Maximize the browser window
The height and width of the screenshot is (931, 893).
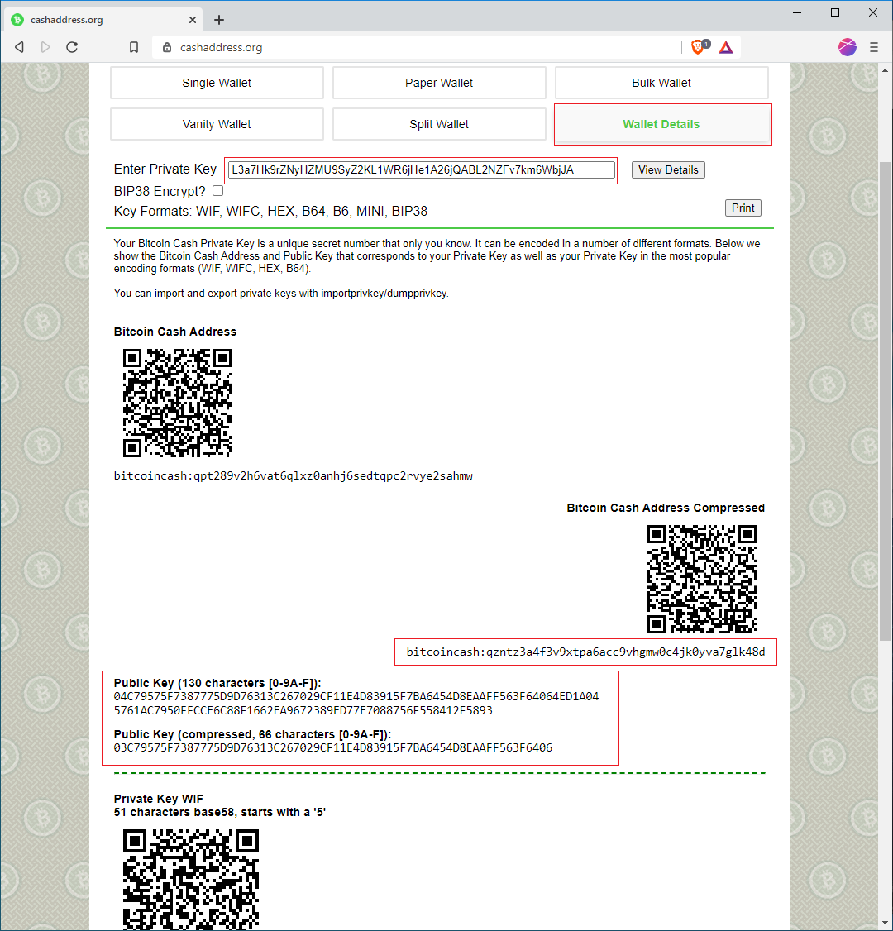click(x=835, y=12)
